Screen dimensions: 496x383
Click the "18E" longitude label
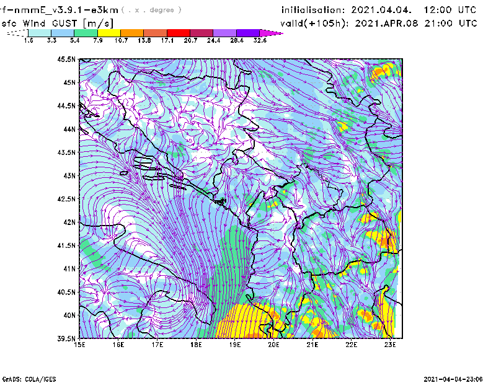pos(196,345)
